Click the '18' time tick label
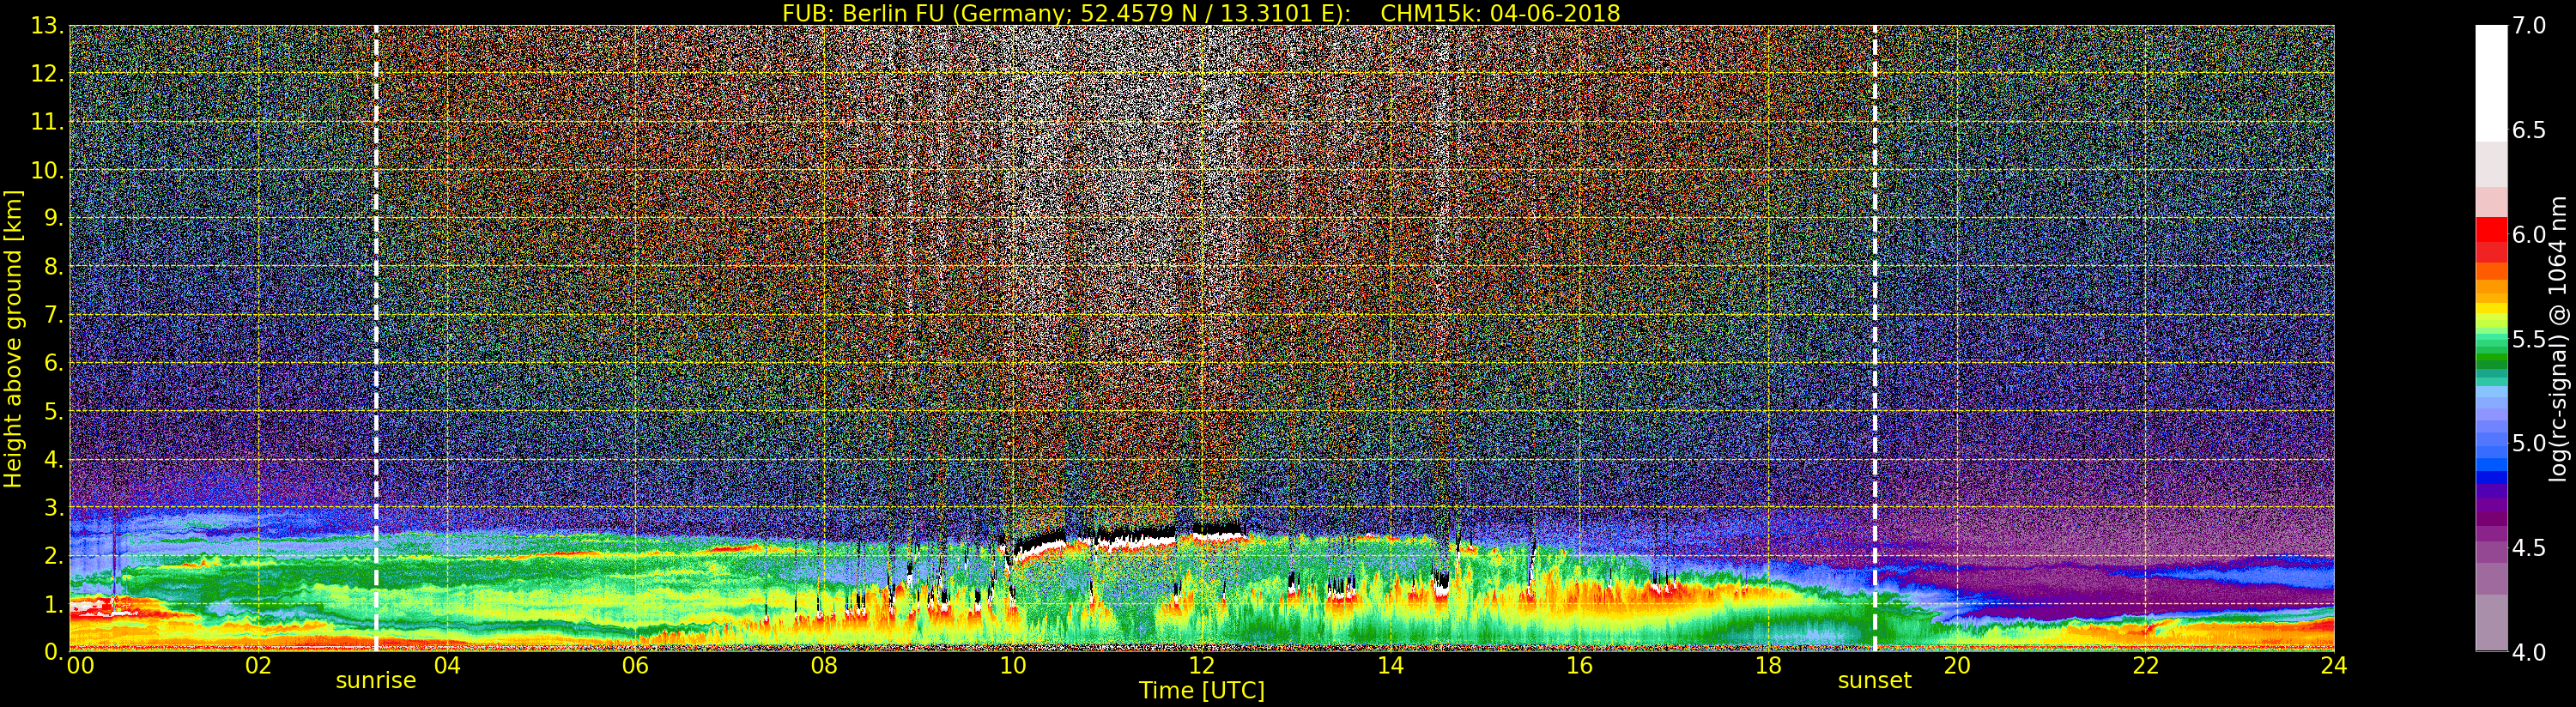Image resolution: width=2576 pixels, height=707 pixels. pyautogui.click(x=1768, y=665)
